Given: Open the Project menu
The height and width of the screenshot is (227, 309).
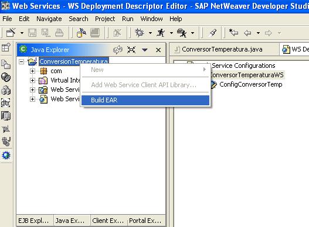Looking at the screenshot, I should (105, 19).
